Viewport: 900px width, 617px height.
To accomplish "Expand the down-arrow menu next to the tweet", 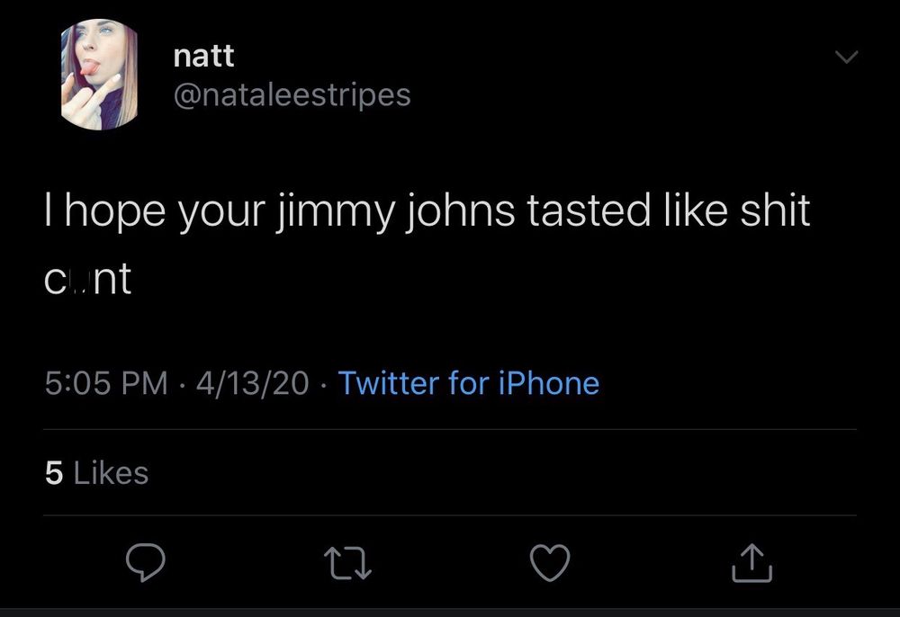I will pos(845,56).
